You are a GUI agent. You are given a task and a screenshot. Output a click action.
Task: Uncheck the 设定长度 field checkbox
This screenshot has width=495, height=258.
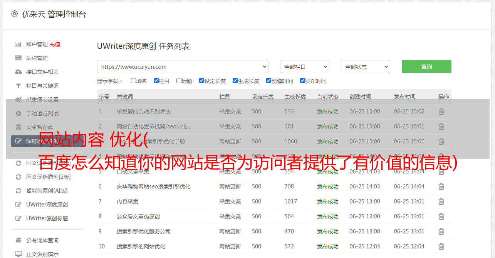pos(201,81)
